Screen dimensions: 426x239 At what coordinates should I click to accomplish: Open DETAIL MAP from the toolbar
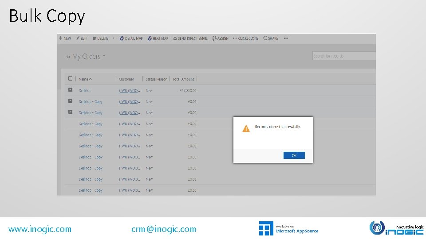[x=131, y=38]
